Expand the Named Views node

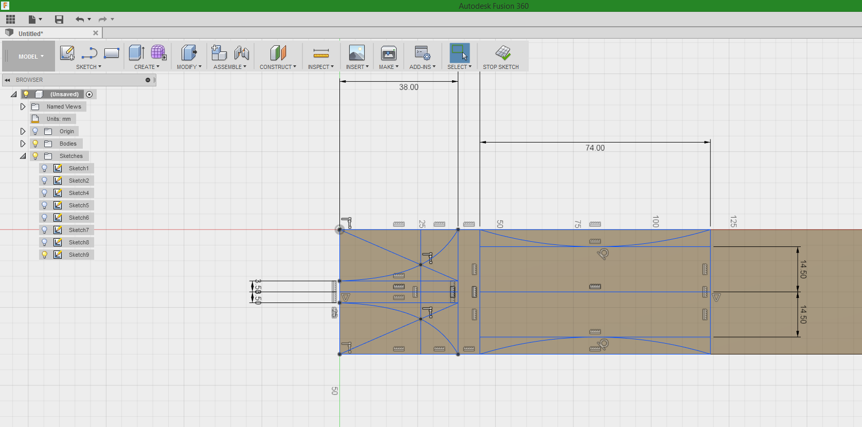(x=23, y=106)
